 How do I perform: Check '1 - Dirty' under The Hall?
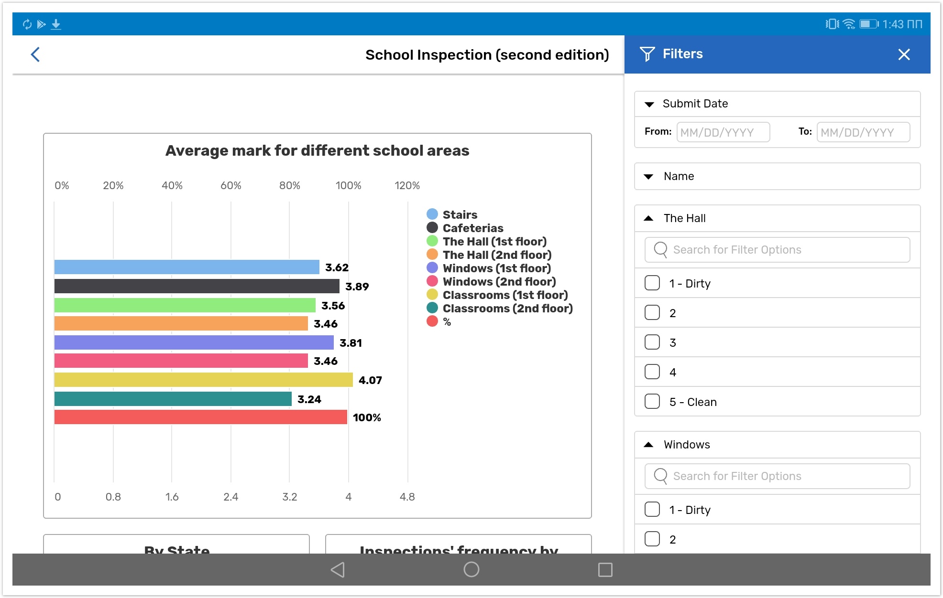click(652, 283)
